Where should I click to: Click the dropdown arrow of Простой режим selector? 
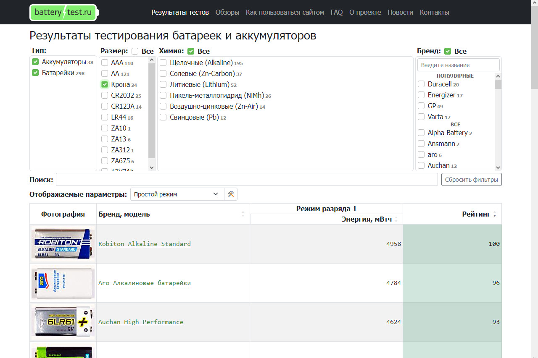pos(216,194)
